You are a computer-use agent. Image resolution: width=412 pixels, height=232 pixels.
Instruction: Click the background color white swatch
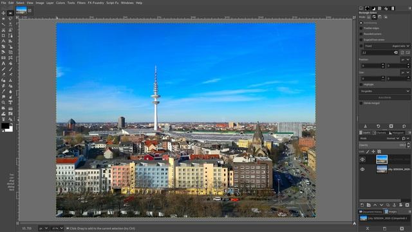tap(10, 130)
